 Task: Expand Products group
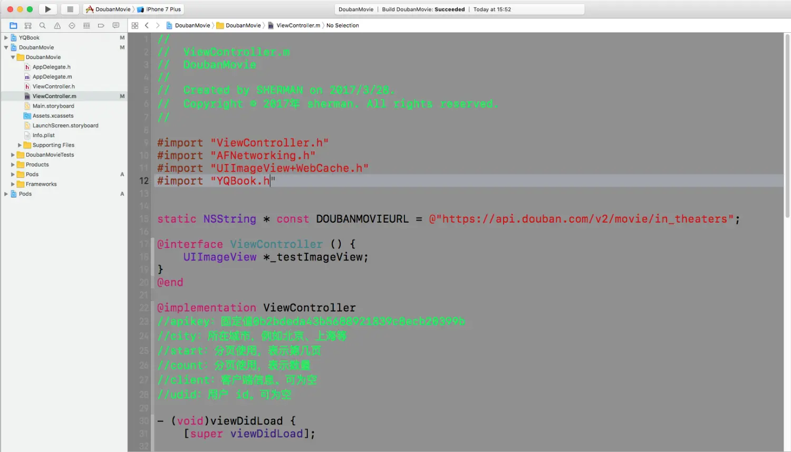click(13, 165)
